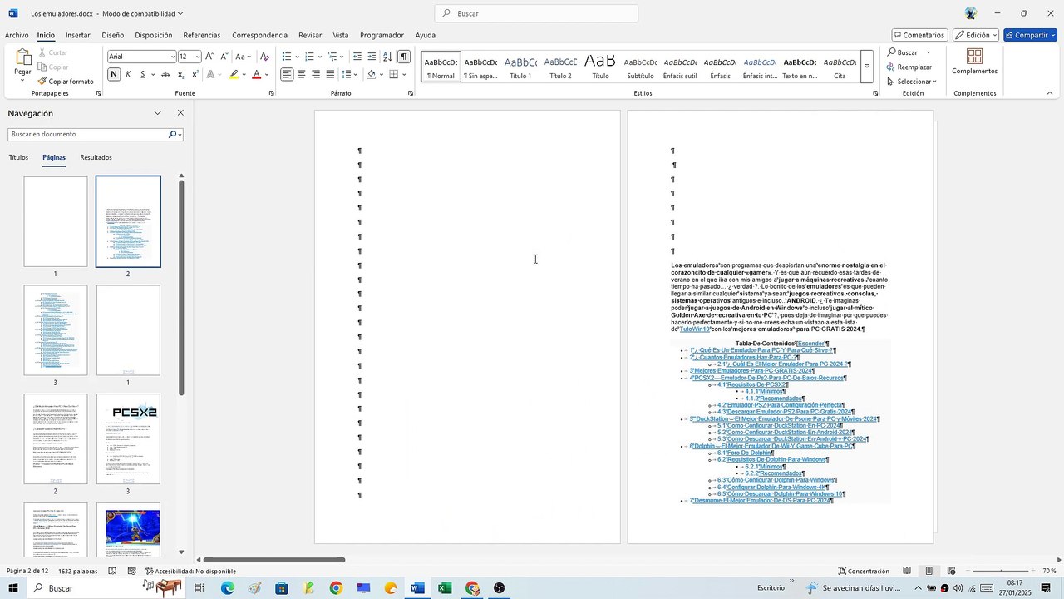Click the Align Right icon
Viewport: 1064px width, 599px height.
[x=316, y=74]
